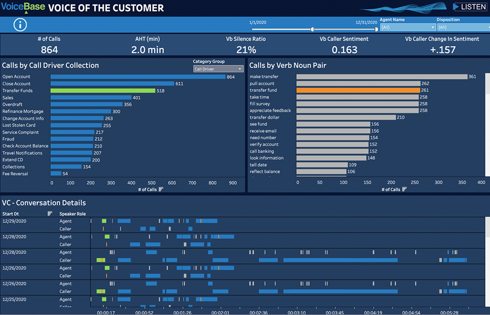Select the Refinance Mortgage bar

[x=81, y=111]
